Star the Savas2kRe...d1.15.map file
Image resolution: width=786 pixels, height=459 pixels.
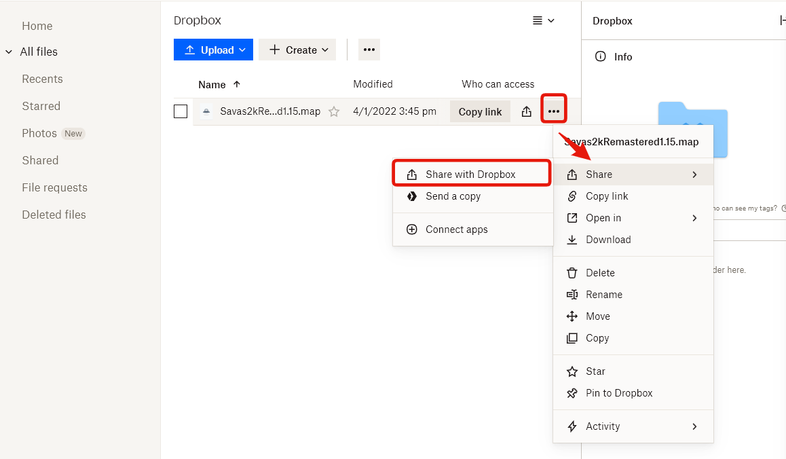click(334, 111)
